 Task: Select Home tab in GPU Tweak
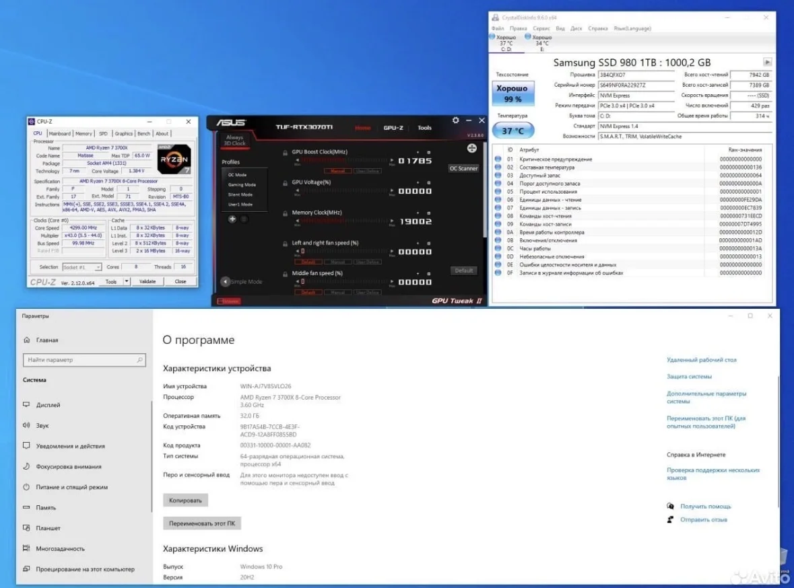(x=362, y=128)
